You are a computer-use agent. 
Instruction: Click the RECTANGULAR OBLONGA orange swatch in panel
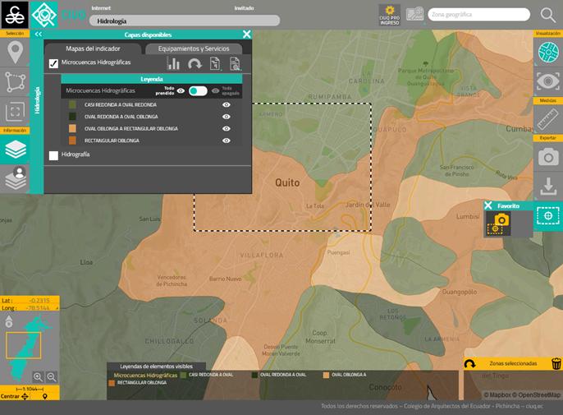(72, 141)
